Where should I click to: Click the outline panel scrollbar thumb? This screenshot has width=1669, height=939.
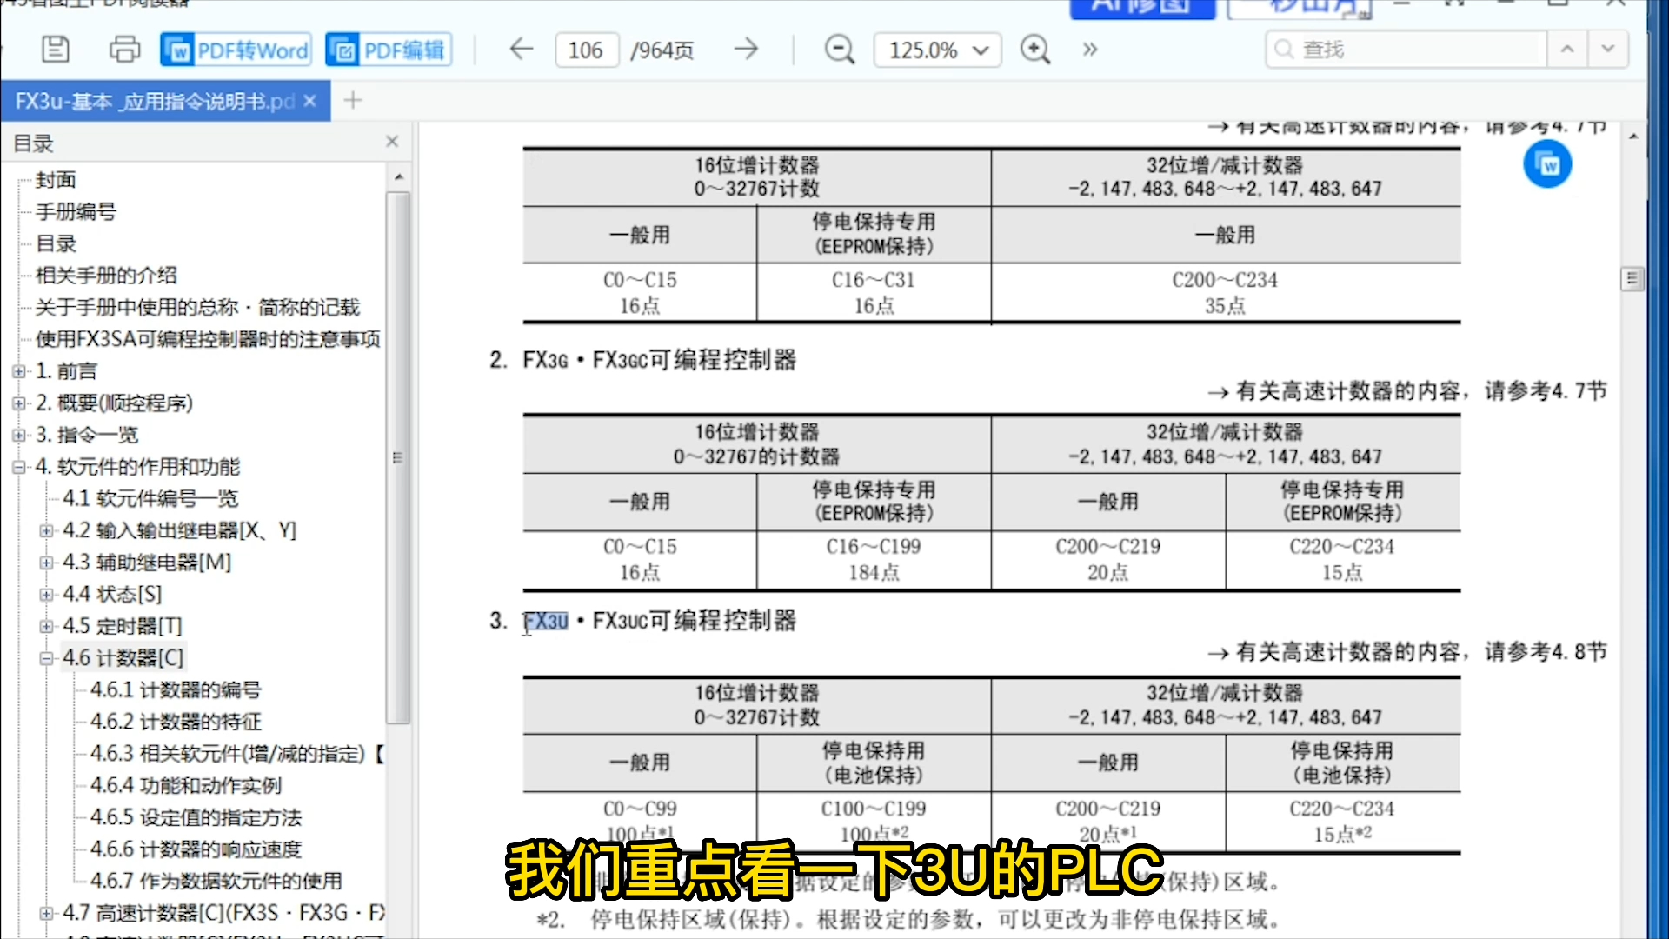click(398, 458)
